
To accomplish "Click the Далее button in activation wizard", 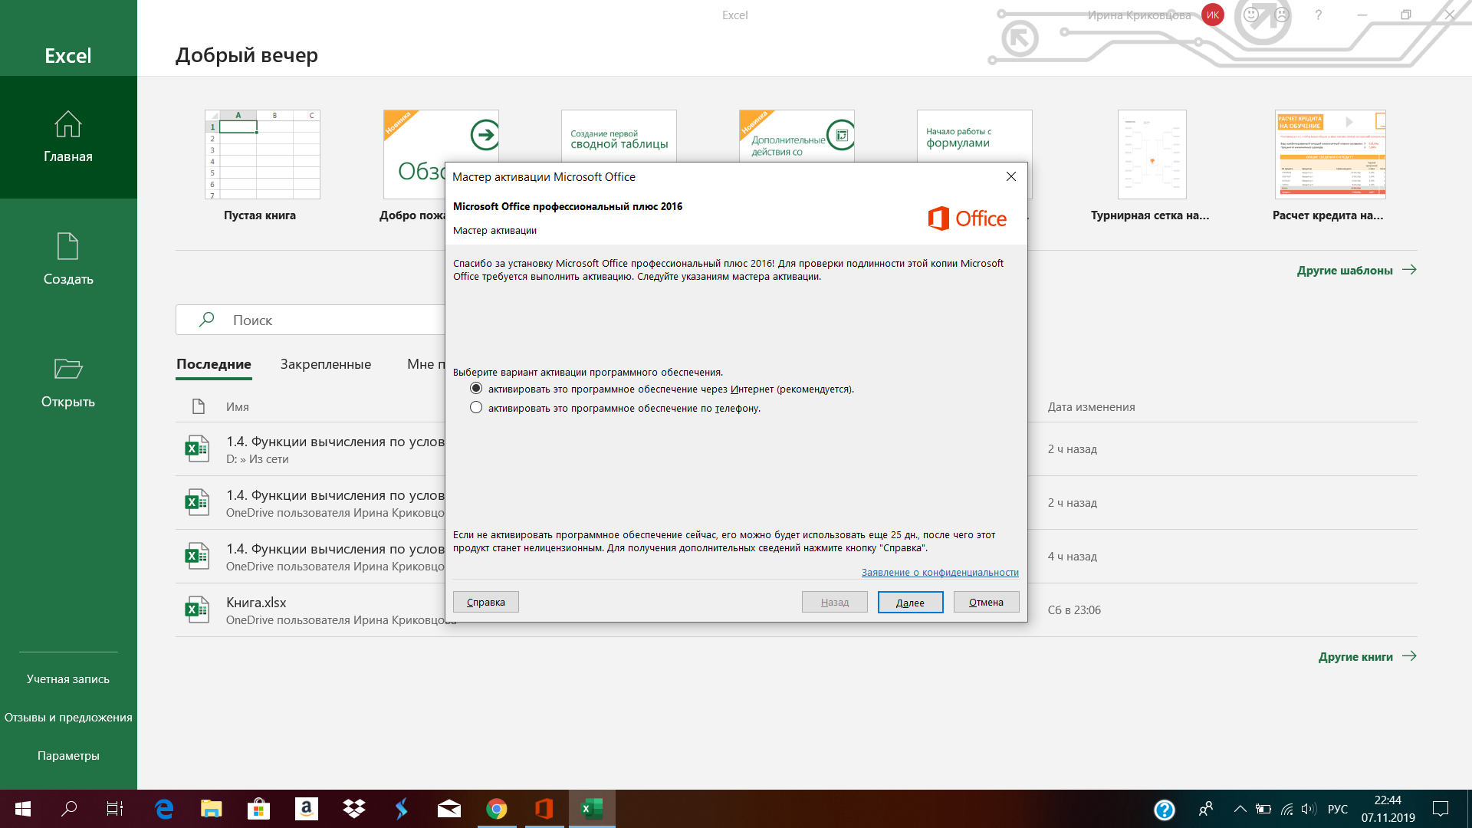I will (910, 602).
